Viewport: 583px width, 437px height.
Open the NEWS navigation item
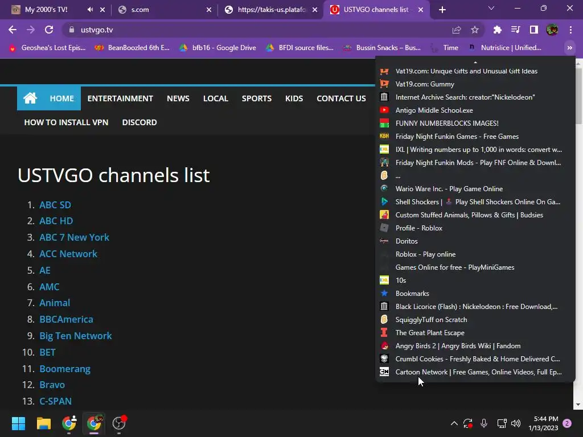(178, 98)
